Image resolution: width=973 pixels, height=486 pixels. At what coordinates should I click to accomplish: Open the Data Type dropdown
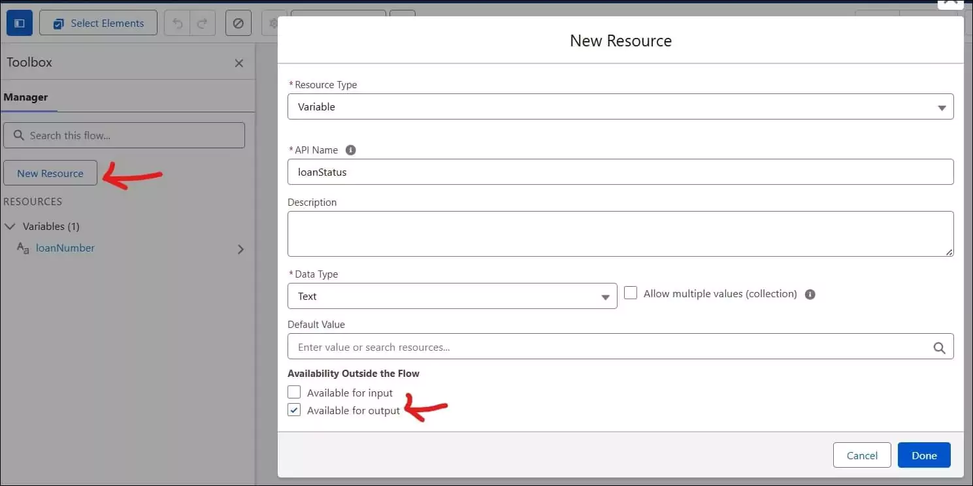[604, 296]
